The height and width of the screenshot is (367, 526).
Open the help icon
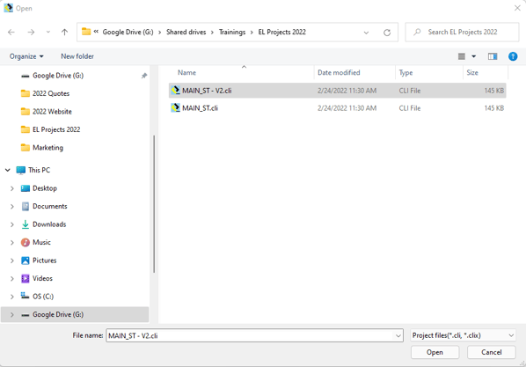[x=513, y=56]
